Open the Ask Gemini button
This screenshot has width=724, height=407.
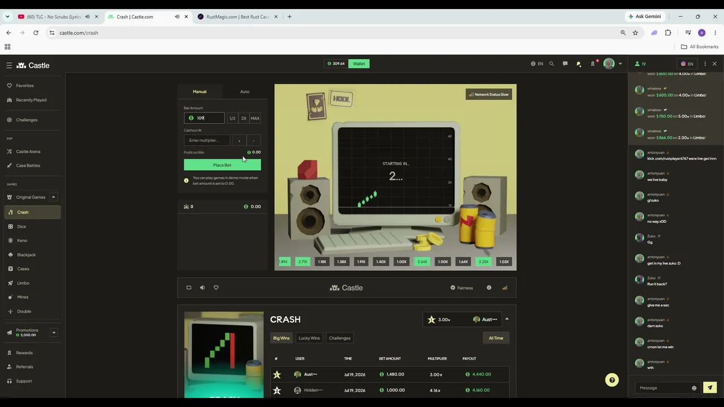click(644, 17)
